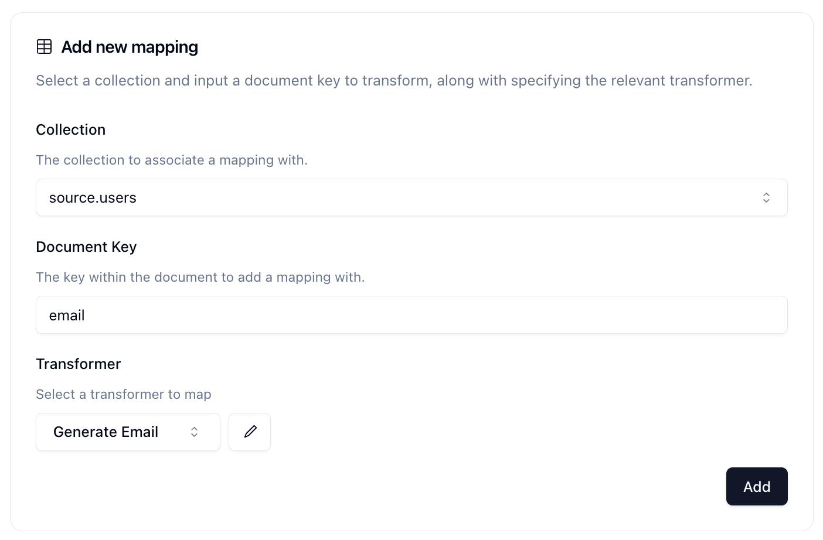
Task: Click the card description about specifying the transformer
Action: [394, 80]
